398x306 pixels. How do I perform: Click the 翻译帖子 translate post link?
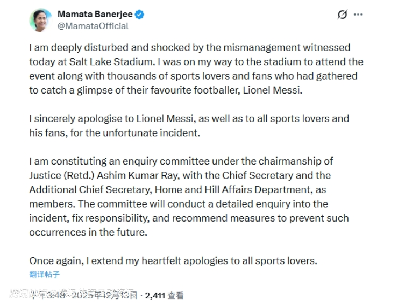45,274
